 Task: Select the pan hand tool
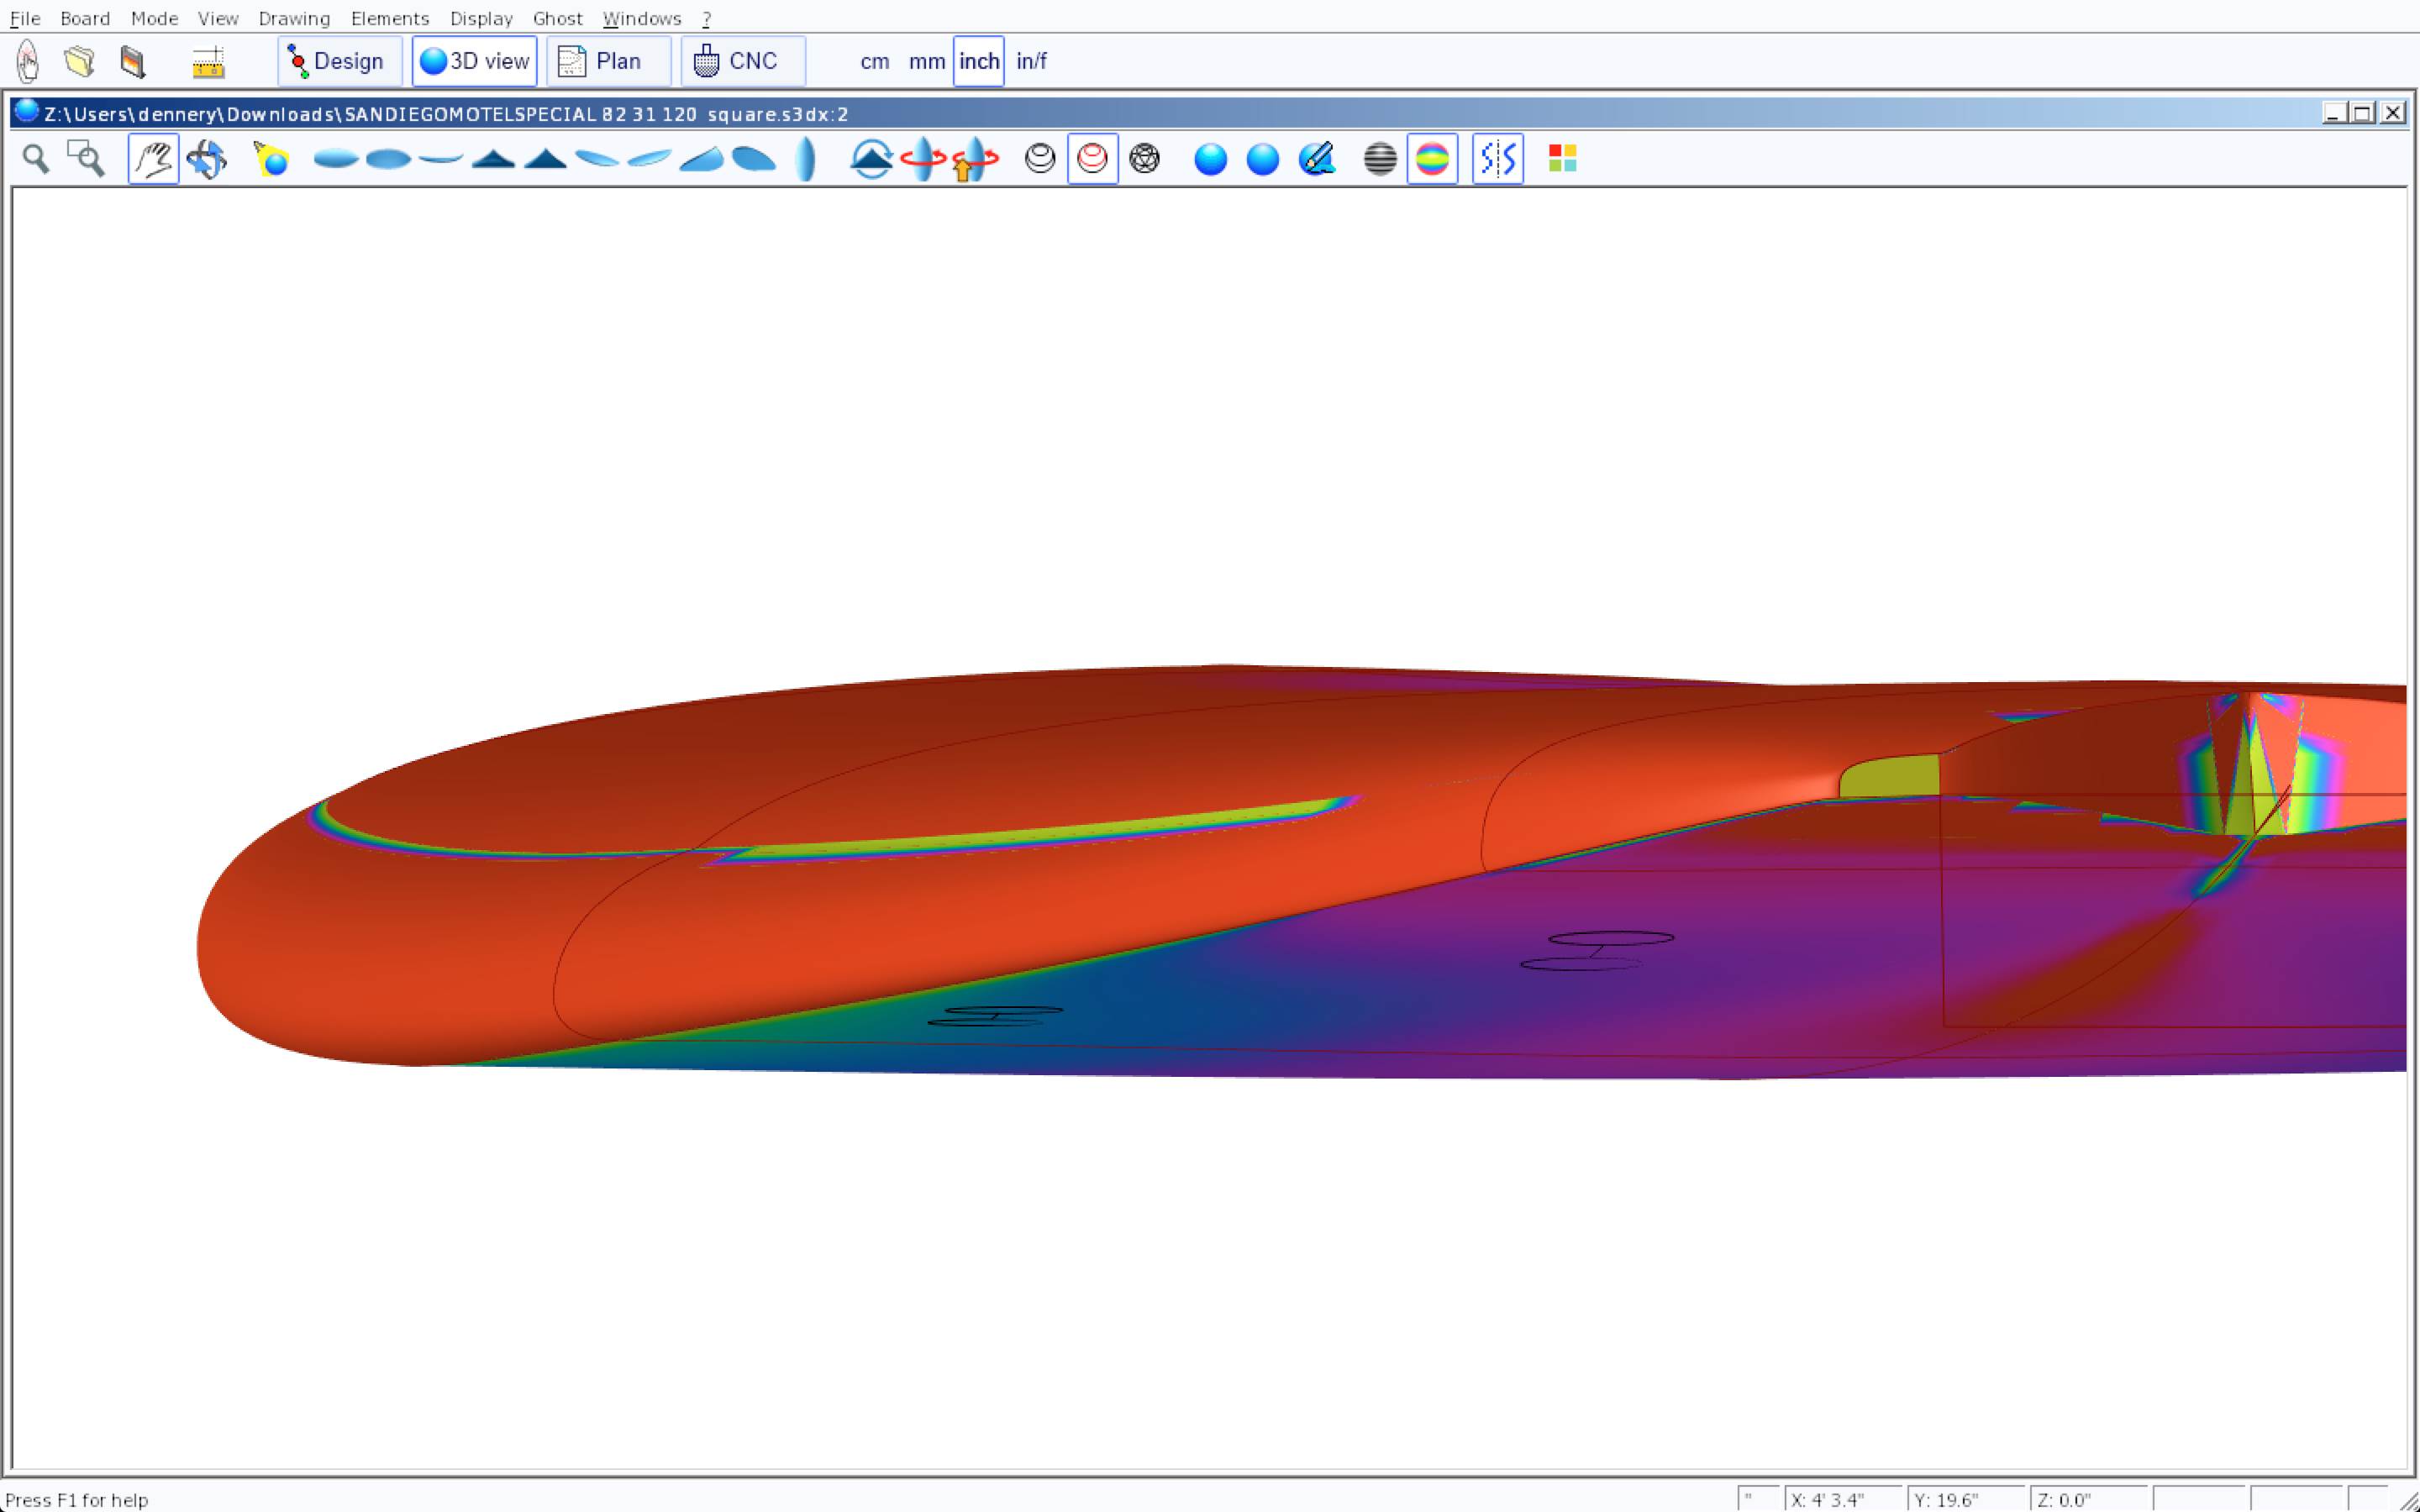coord(153,159)
